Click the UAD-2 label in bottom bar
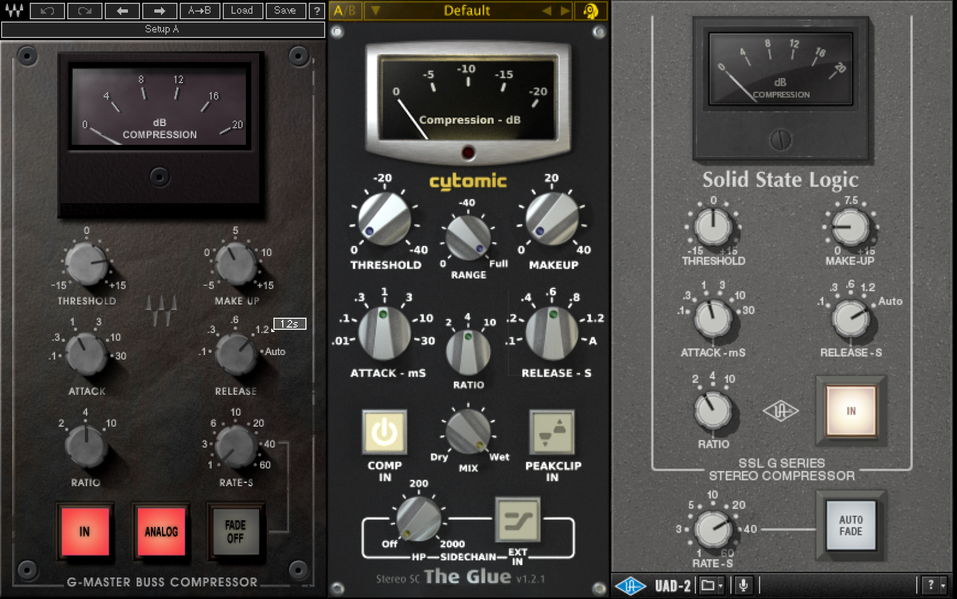 pyautogui.click(x=673, y=585)
